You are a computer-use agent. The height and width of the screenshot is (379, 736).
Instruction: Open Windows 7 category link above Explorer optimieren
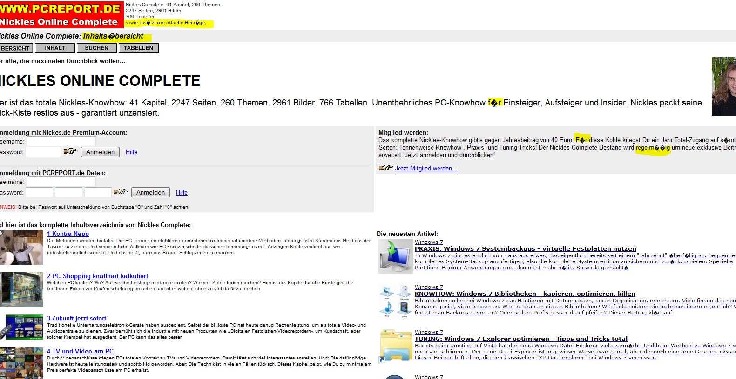click(x=429, y=332)
